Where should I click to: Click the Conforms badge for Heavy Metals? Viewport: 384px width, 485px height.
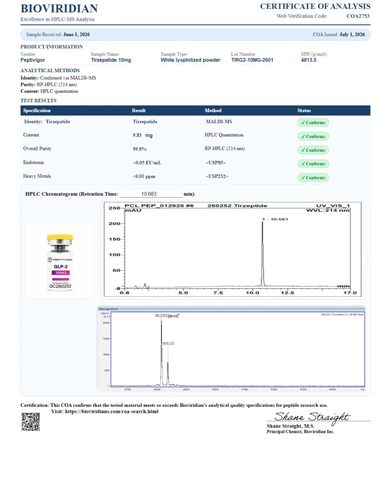(x=313, y=177)
